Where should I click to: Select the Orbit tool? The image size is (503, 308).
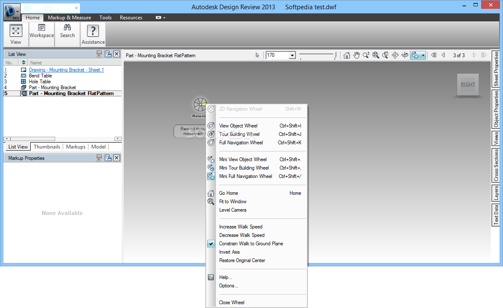click(395, 55)
